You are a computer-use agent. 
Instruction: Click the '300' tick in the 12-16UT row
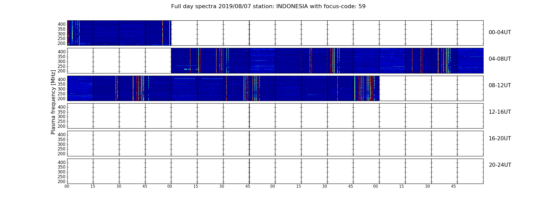click(62, 117)
